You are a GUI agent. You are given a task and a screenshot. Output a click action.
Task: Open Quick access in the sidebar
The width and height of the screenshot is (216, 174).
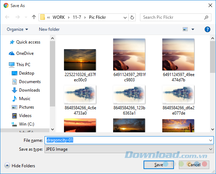28,42
